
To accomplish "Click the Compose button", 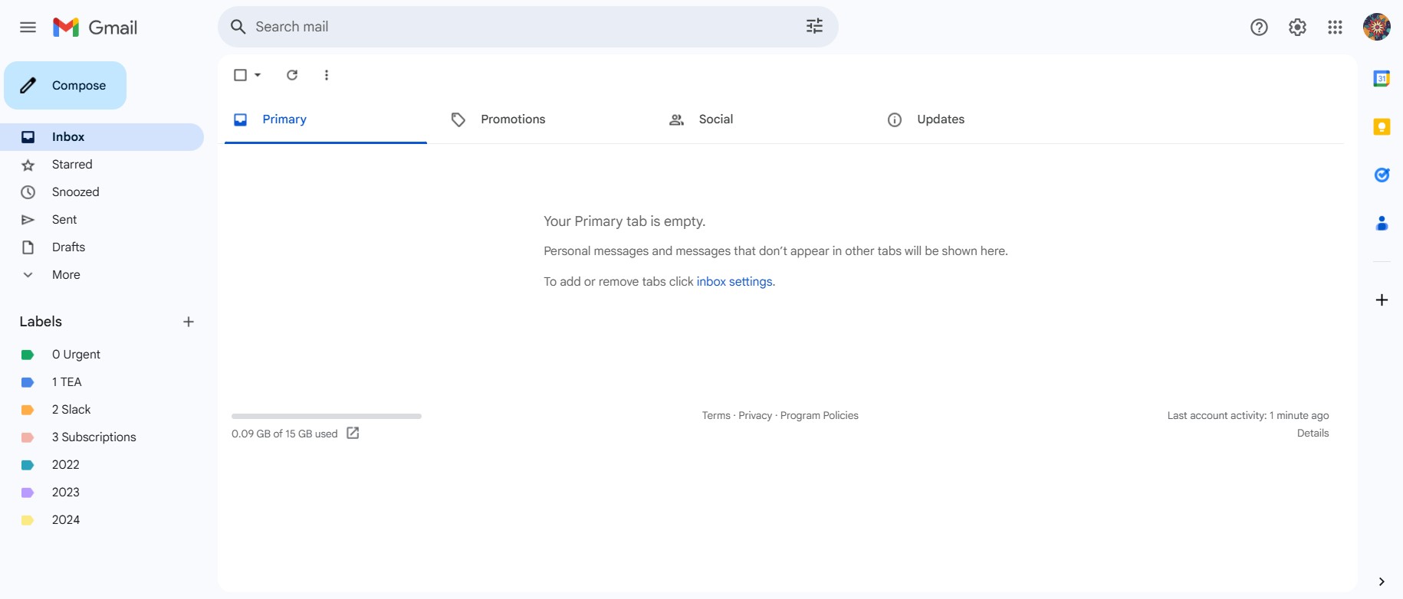I will pos(65,86).
